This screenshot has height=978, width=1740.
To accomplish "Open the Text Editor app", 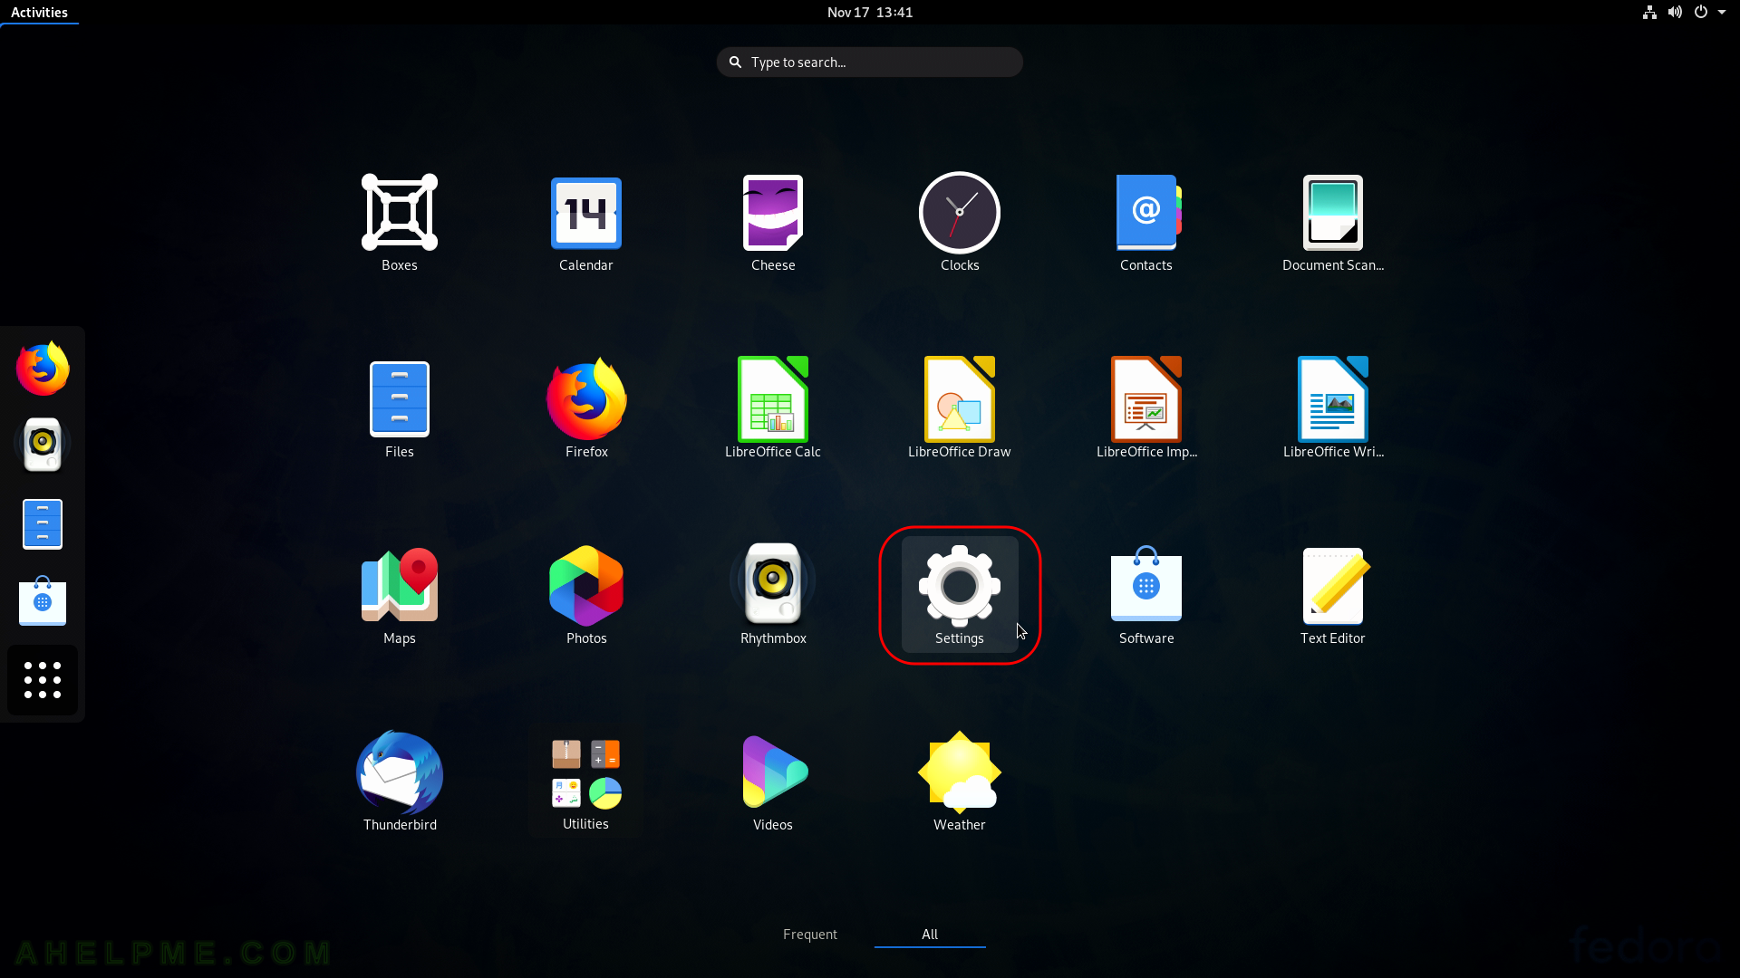I will [1333, 596].
